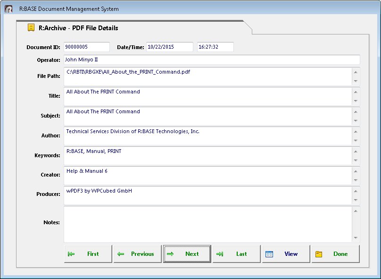381x279 pixels.
Task: Click Creator scrollbar down arrow
Action: 356,180
